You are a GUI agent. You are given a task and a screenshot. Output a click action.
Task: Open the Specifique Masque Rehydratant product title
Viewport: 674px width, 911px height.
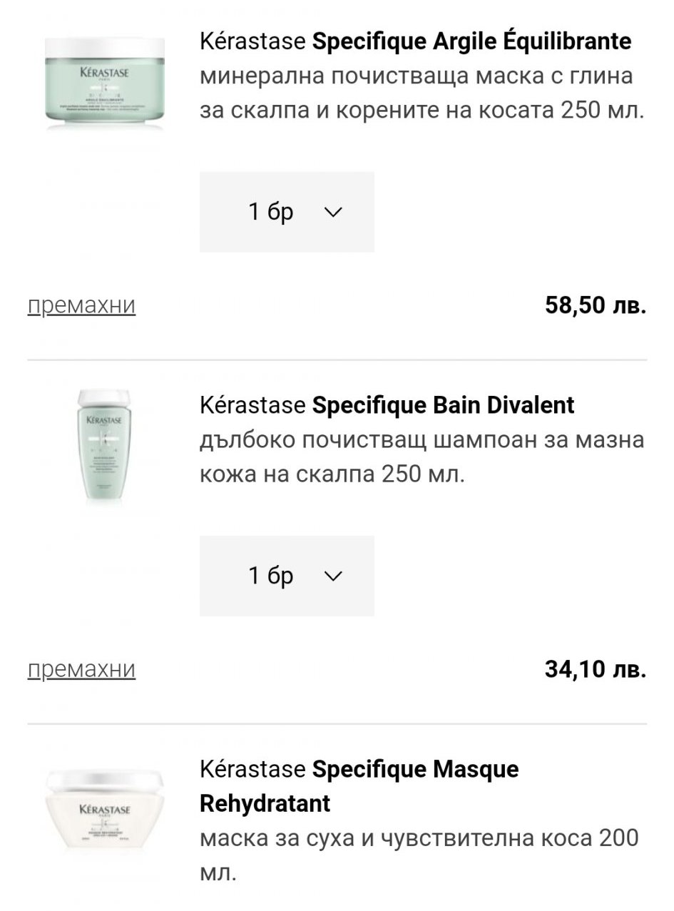pyautogui.click(x=415, y=769)
